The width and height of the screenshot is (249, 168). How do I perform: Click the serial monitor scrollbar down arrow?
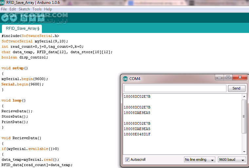(244, 152)
